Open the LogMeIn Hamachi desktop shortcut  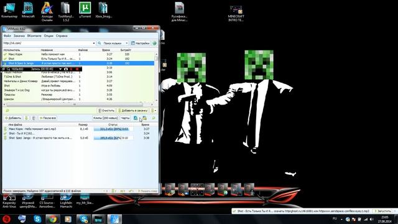[66, 201]
